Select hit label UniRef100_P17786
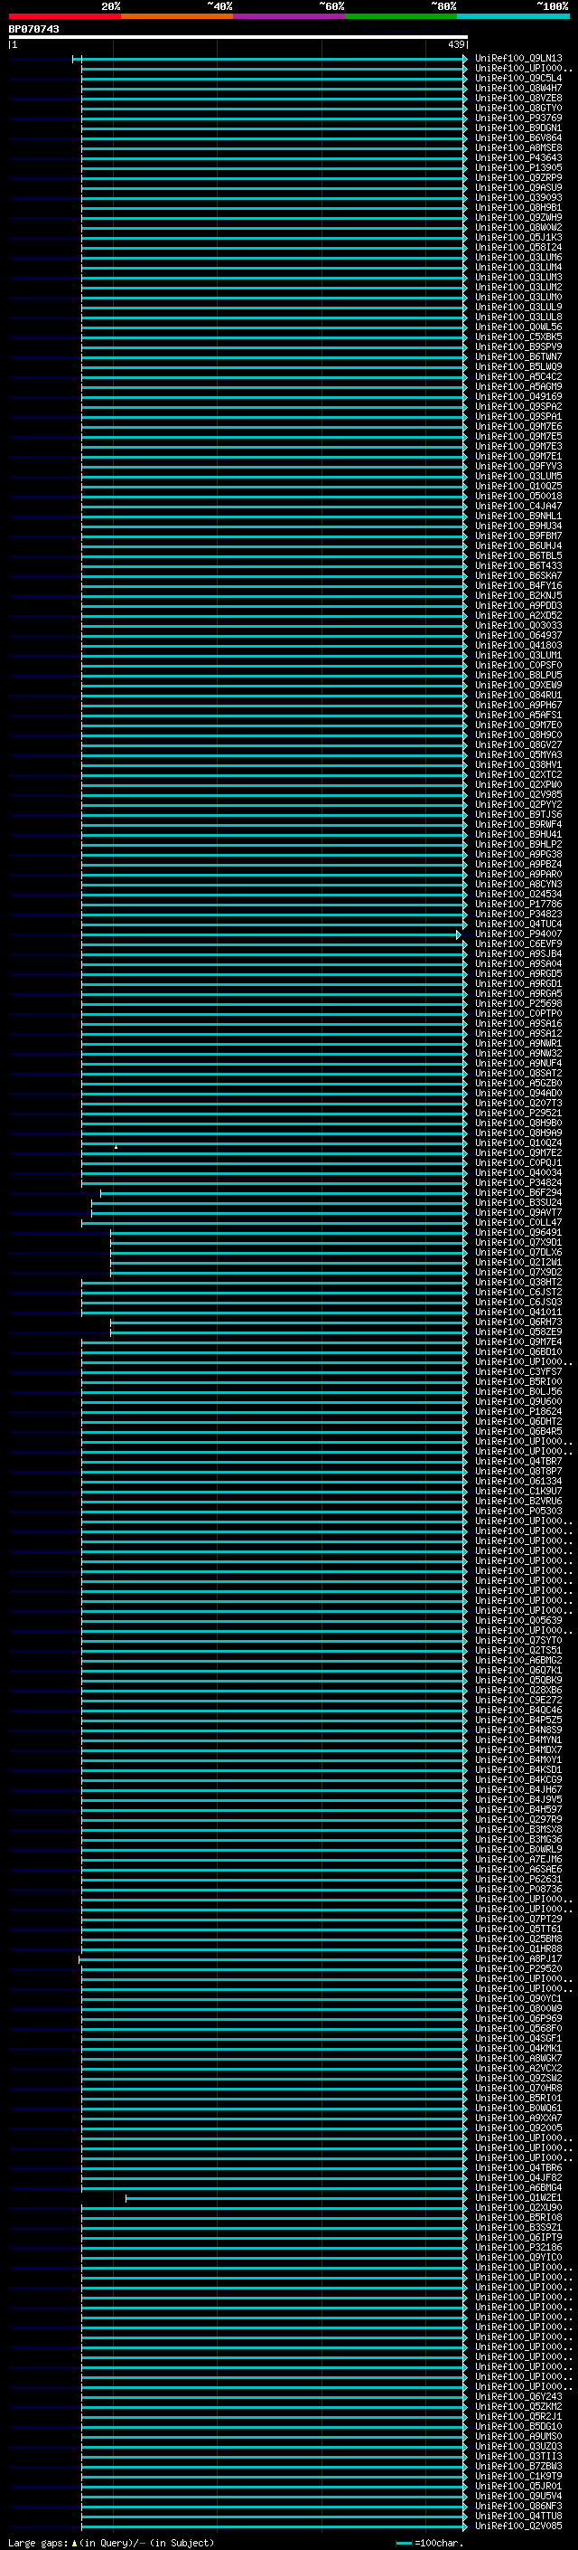 (518, 904)
